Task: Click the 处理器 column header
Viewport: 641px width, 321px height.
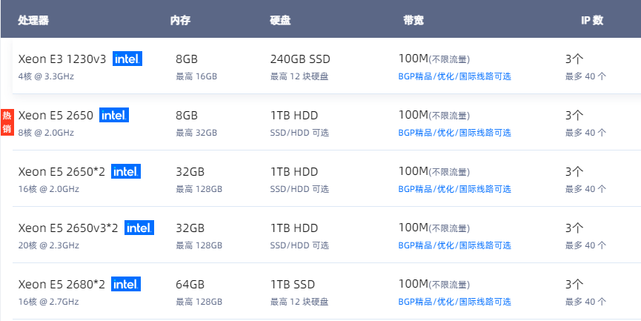Action: click(33, 21)
